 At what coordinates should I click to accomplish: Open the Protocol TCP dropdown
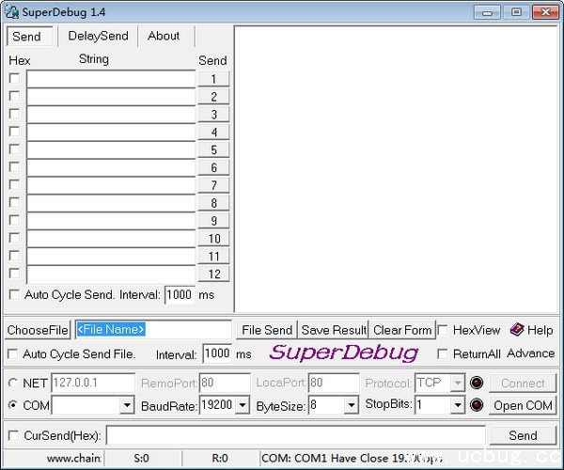click(457, 383)
